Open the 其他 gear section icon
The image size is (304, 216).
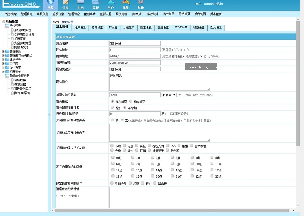(x=141, y=2)
